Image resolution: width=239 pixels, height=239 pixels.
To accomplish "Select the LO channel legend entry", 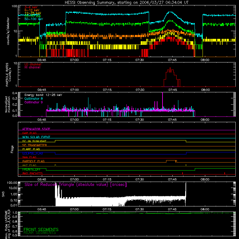I will coord(33,64).
